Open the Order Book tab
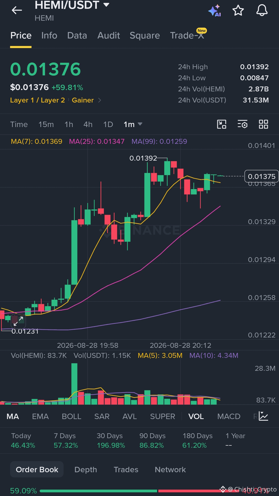 tap(37, 469)
